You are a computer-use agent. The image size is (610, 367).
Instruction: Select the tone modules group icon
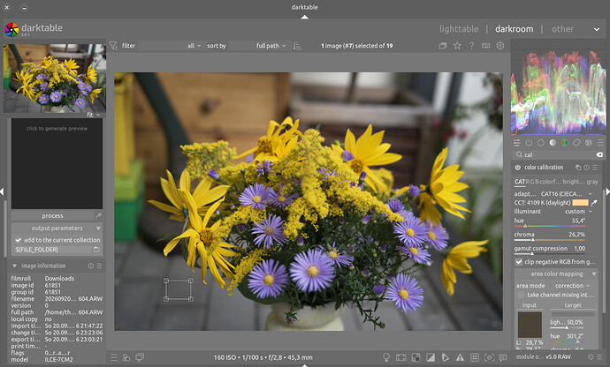(553, 143)
